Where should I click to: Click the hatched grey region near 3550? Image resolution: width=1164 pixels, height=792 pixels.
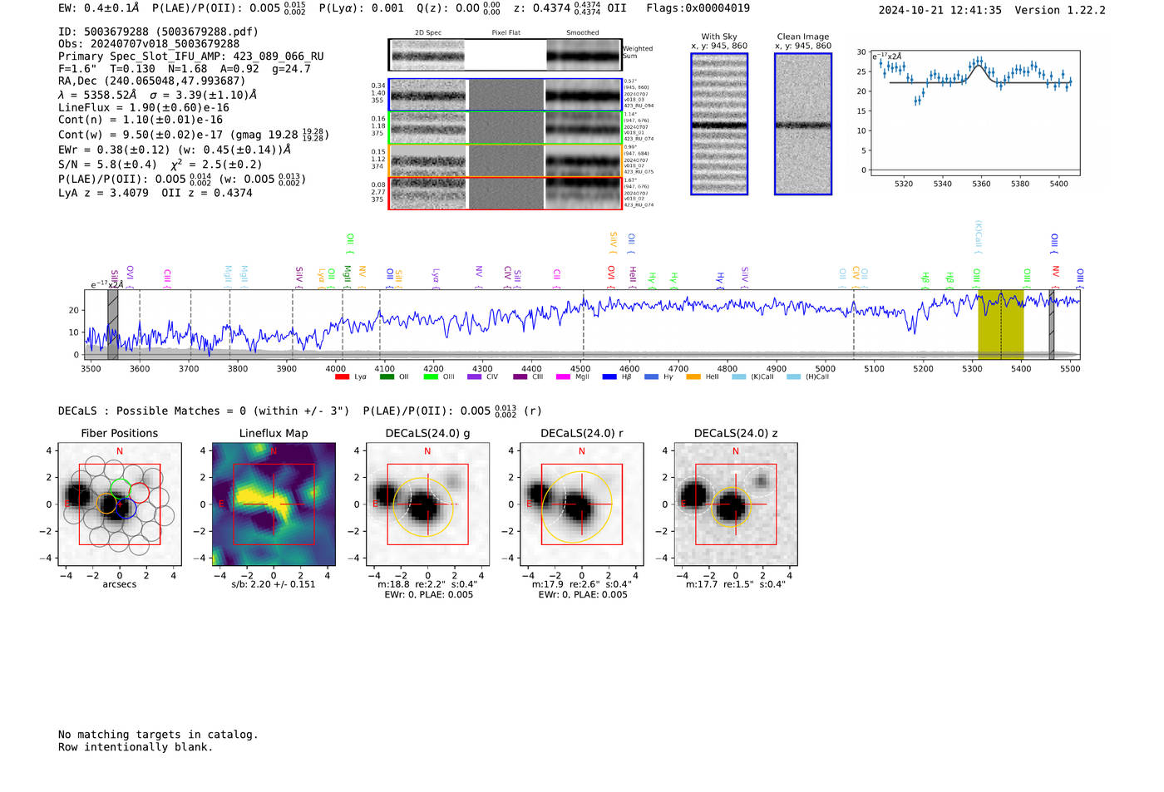(112, 325)
